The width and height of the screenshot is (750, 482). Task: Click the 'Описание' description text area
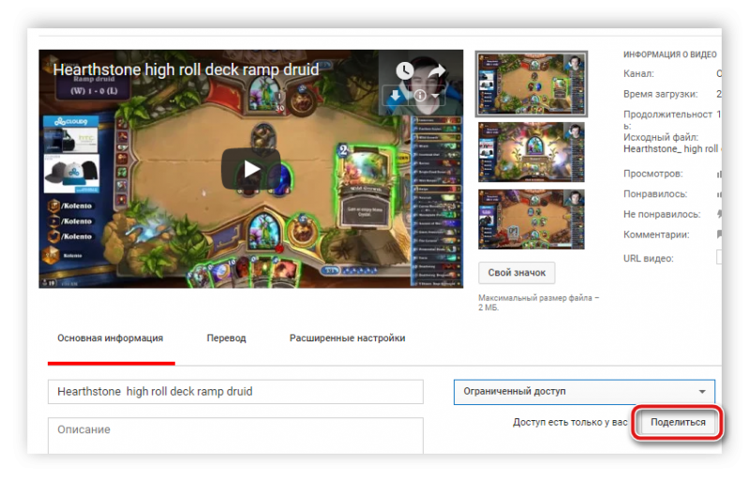tap(235, 435)
